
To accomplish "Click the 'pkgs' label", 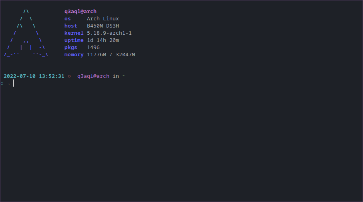I will (71, 48).
